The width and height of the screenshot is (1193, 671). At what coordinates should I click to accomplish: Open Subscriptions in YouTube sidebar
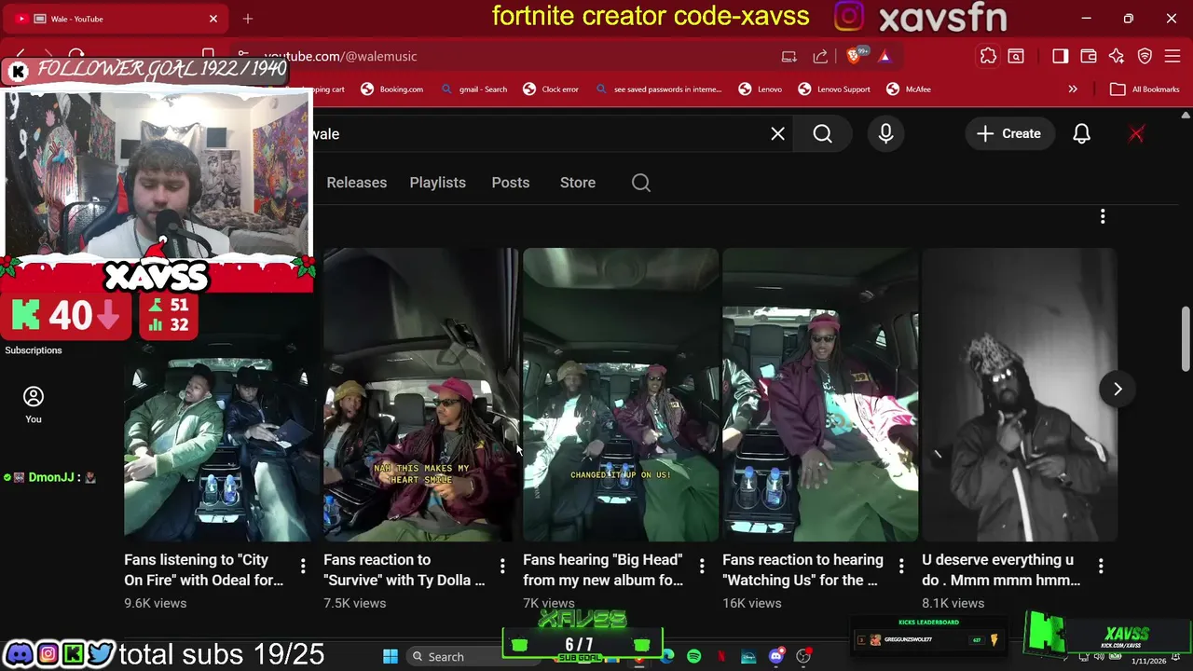click(34, 350)
